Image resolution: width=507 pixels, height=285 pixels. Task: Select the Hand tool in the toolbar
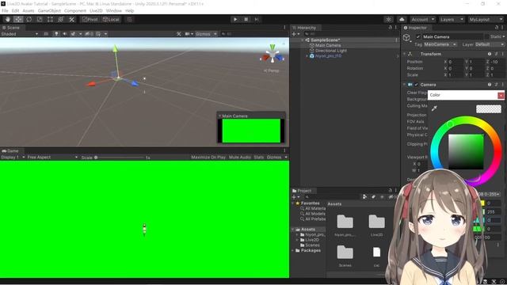[8, 19]
